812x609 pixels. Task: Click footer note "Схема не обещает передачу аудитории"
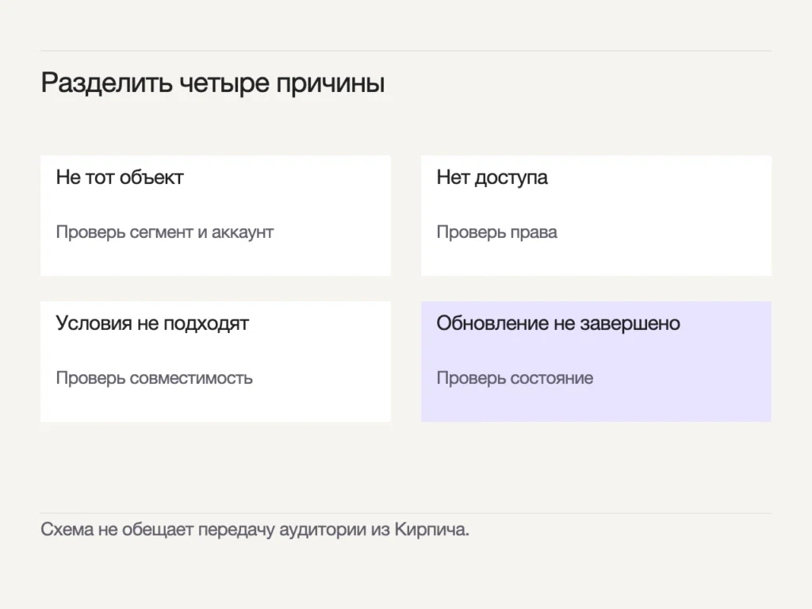point(204,530)
